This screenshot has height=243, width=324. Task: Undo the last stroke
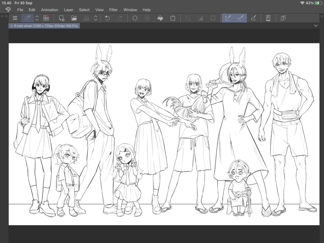pyautogui.click(x=107, y=18)
